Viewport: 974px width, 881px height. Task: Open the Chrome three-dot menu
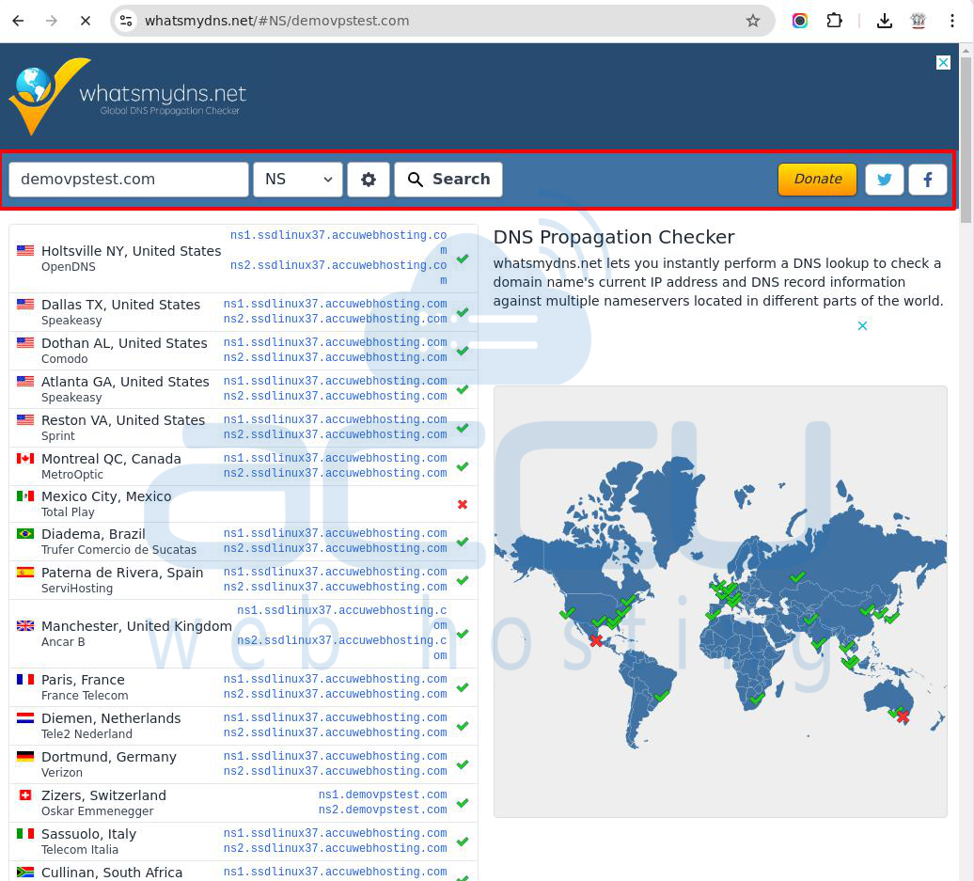pos(952,21)
